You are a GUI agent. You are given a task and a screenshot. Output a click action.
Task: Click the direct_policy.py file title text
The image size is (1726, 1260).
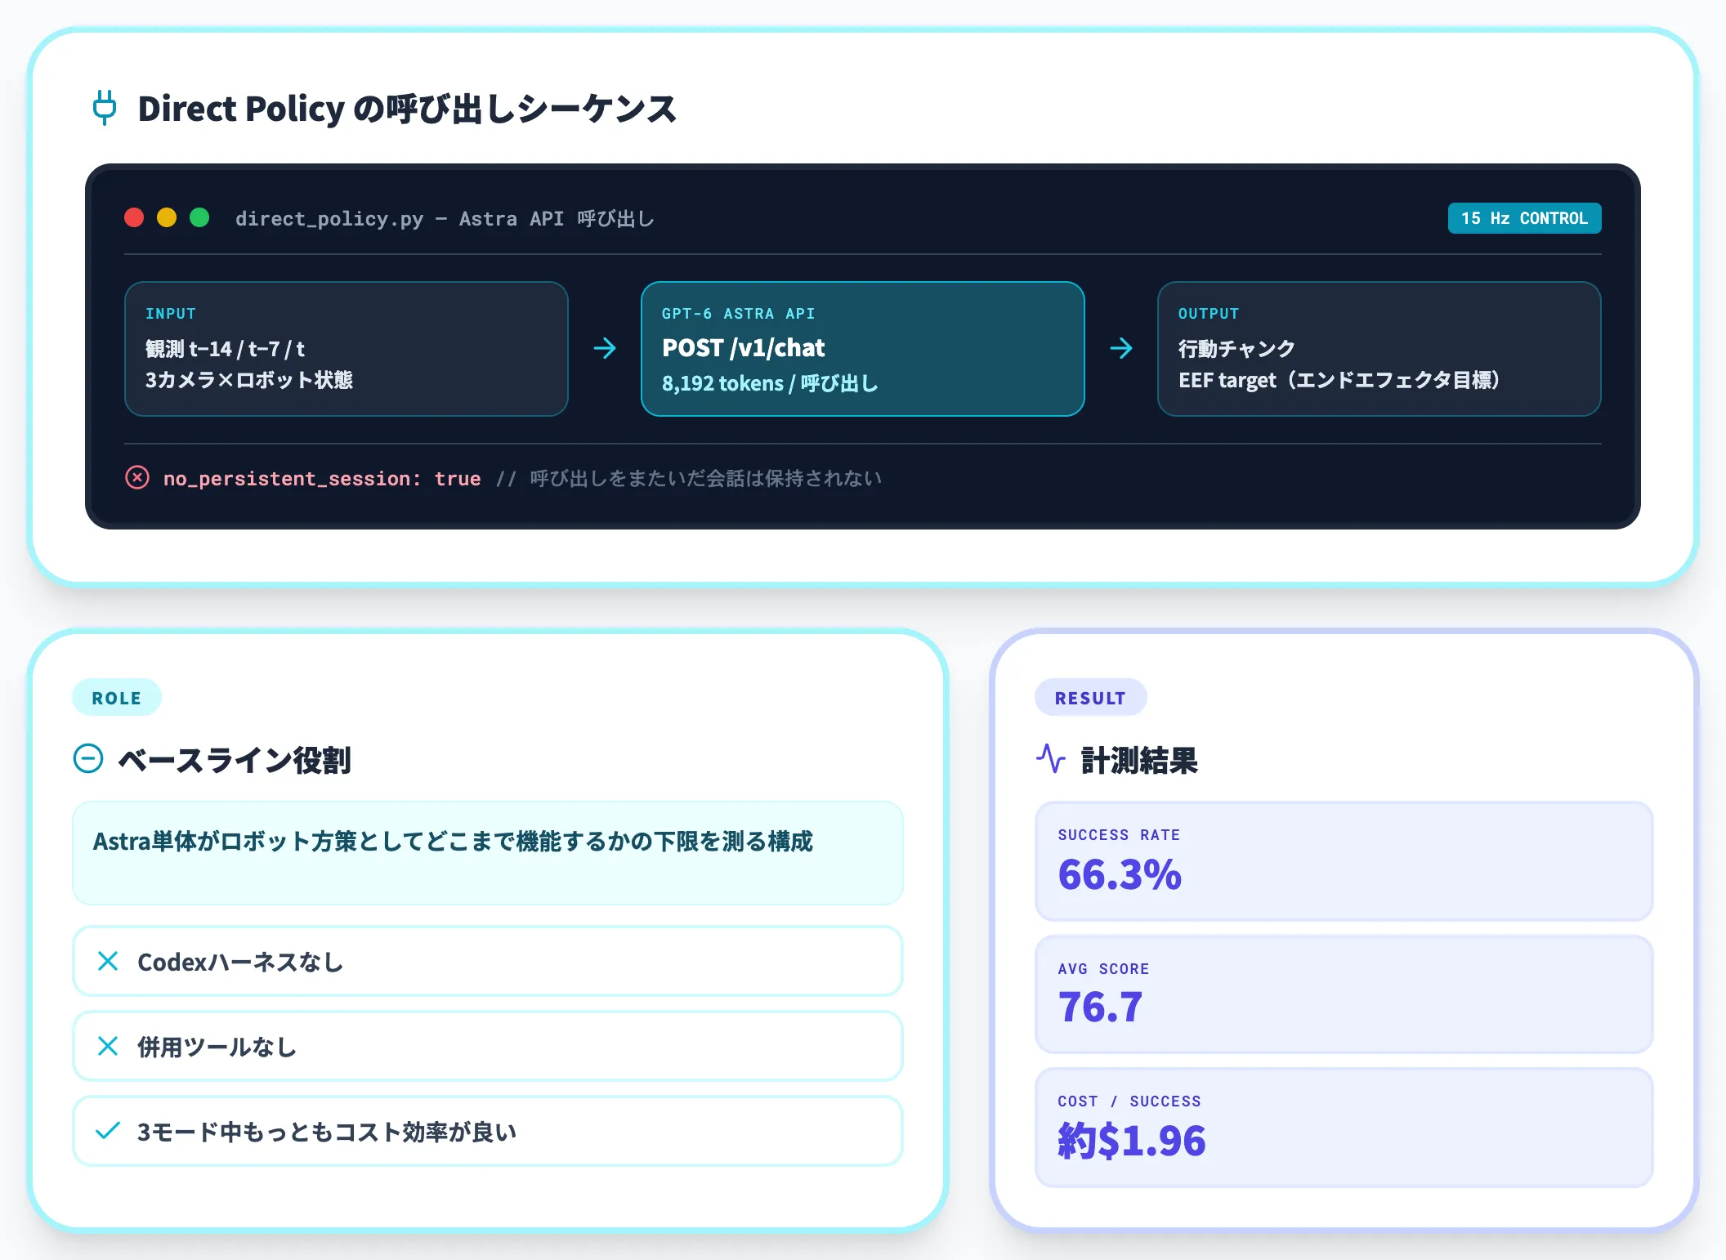[x=445, y=218]
